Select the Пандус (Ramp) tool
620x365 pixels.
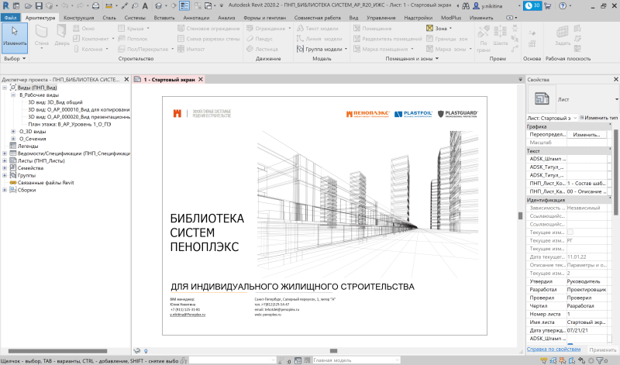[260, 39]
